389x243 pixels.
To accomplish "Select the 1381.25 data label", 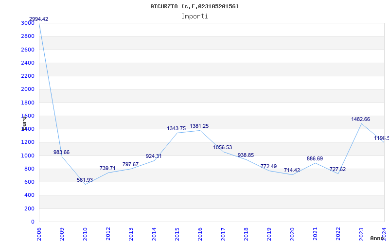I will tap(199, 126).
